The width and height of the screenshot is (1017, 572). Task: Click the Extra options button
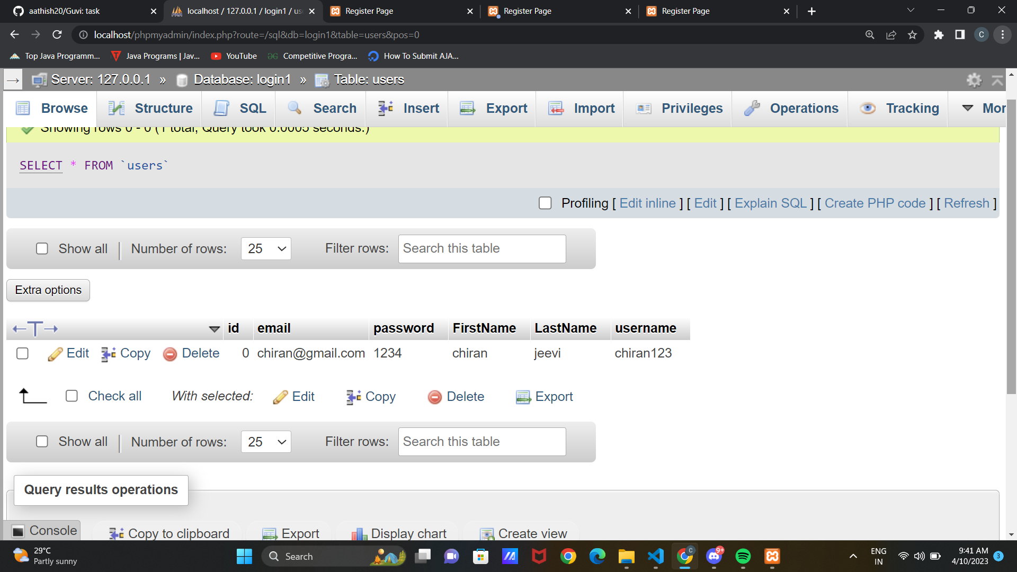(48, 290)
